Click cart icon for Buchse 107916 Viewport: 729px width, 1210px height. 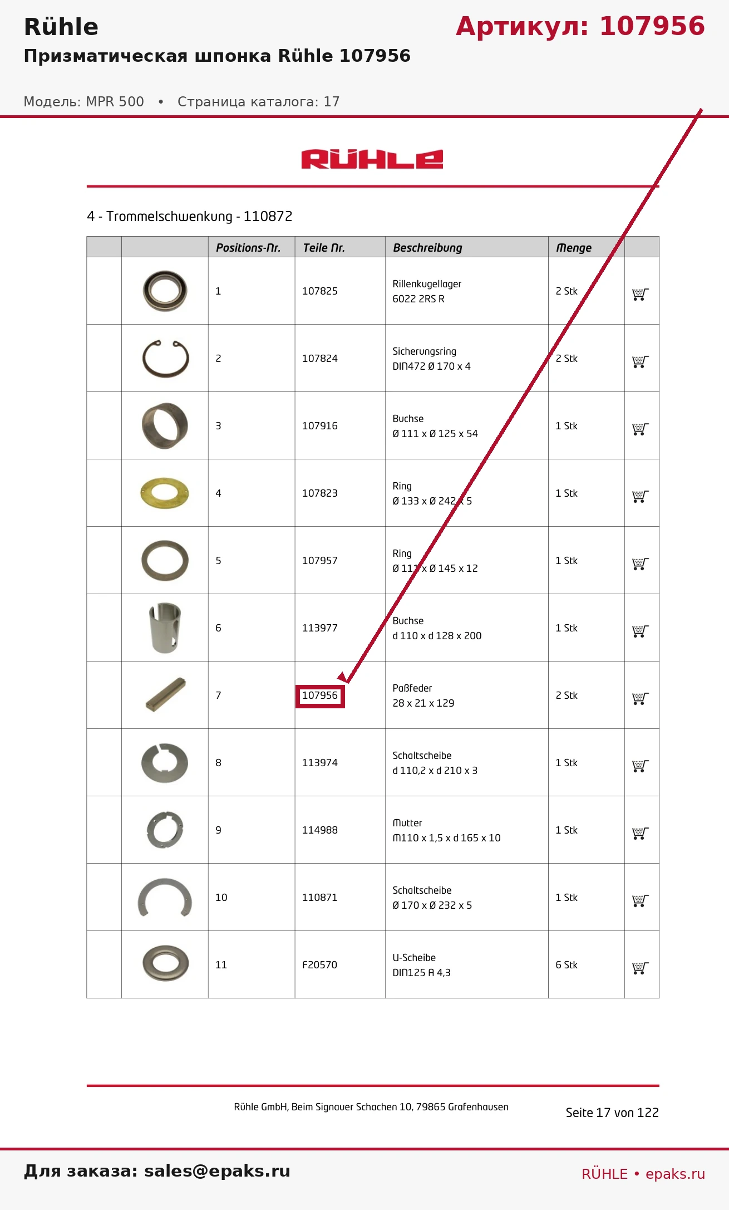pyautogui.click(x=641, y=429)
